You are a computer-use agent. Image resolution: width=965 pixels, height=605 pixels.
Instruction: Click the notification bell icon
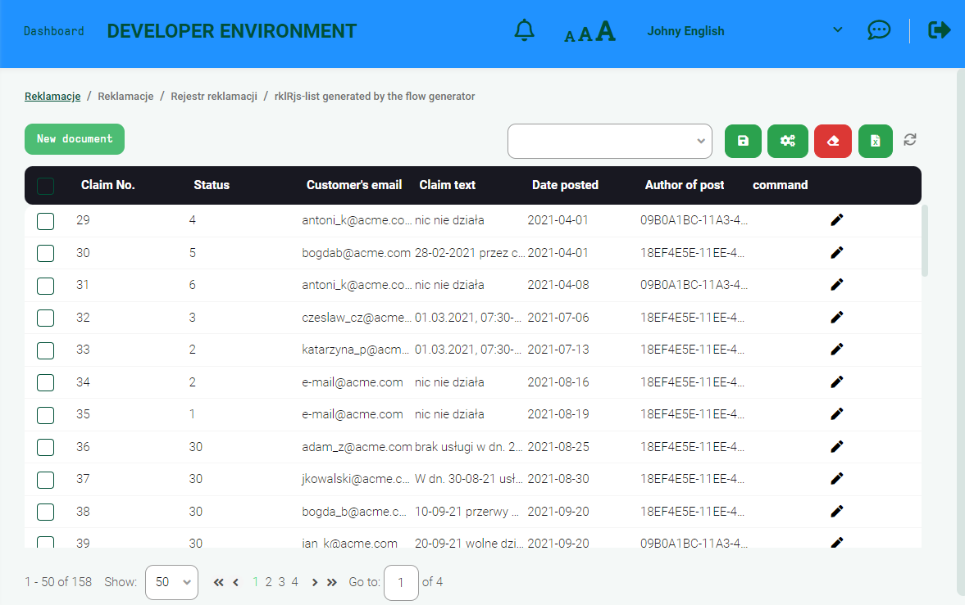pos(524,31)
